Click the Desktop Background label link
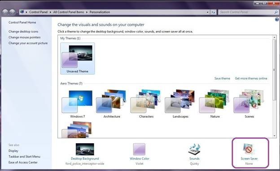Image resolution: width=280 pixels, height=171 pixels. [85, 158]
